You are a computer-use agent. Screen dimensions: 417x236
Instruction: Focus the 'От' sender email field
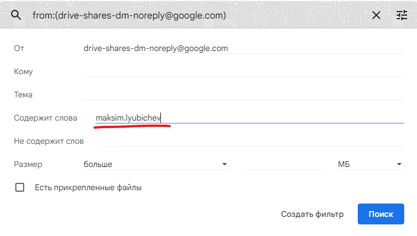[243, 48]
